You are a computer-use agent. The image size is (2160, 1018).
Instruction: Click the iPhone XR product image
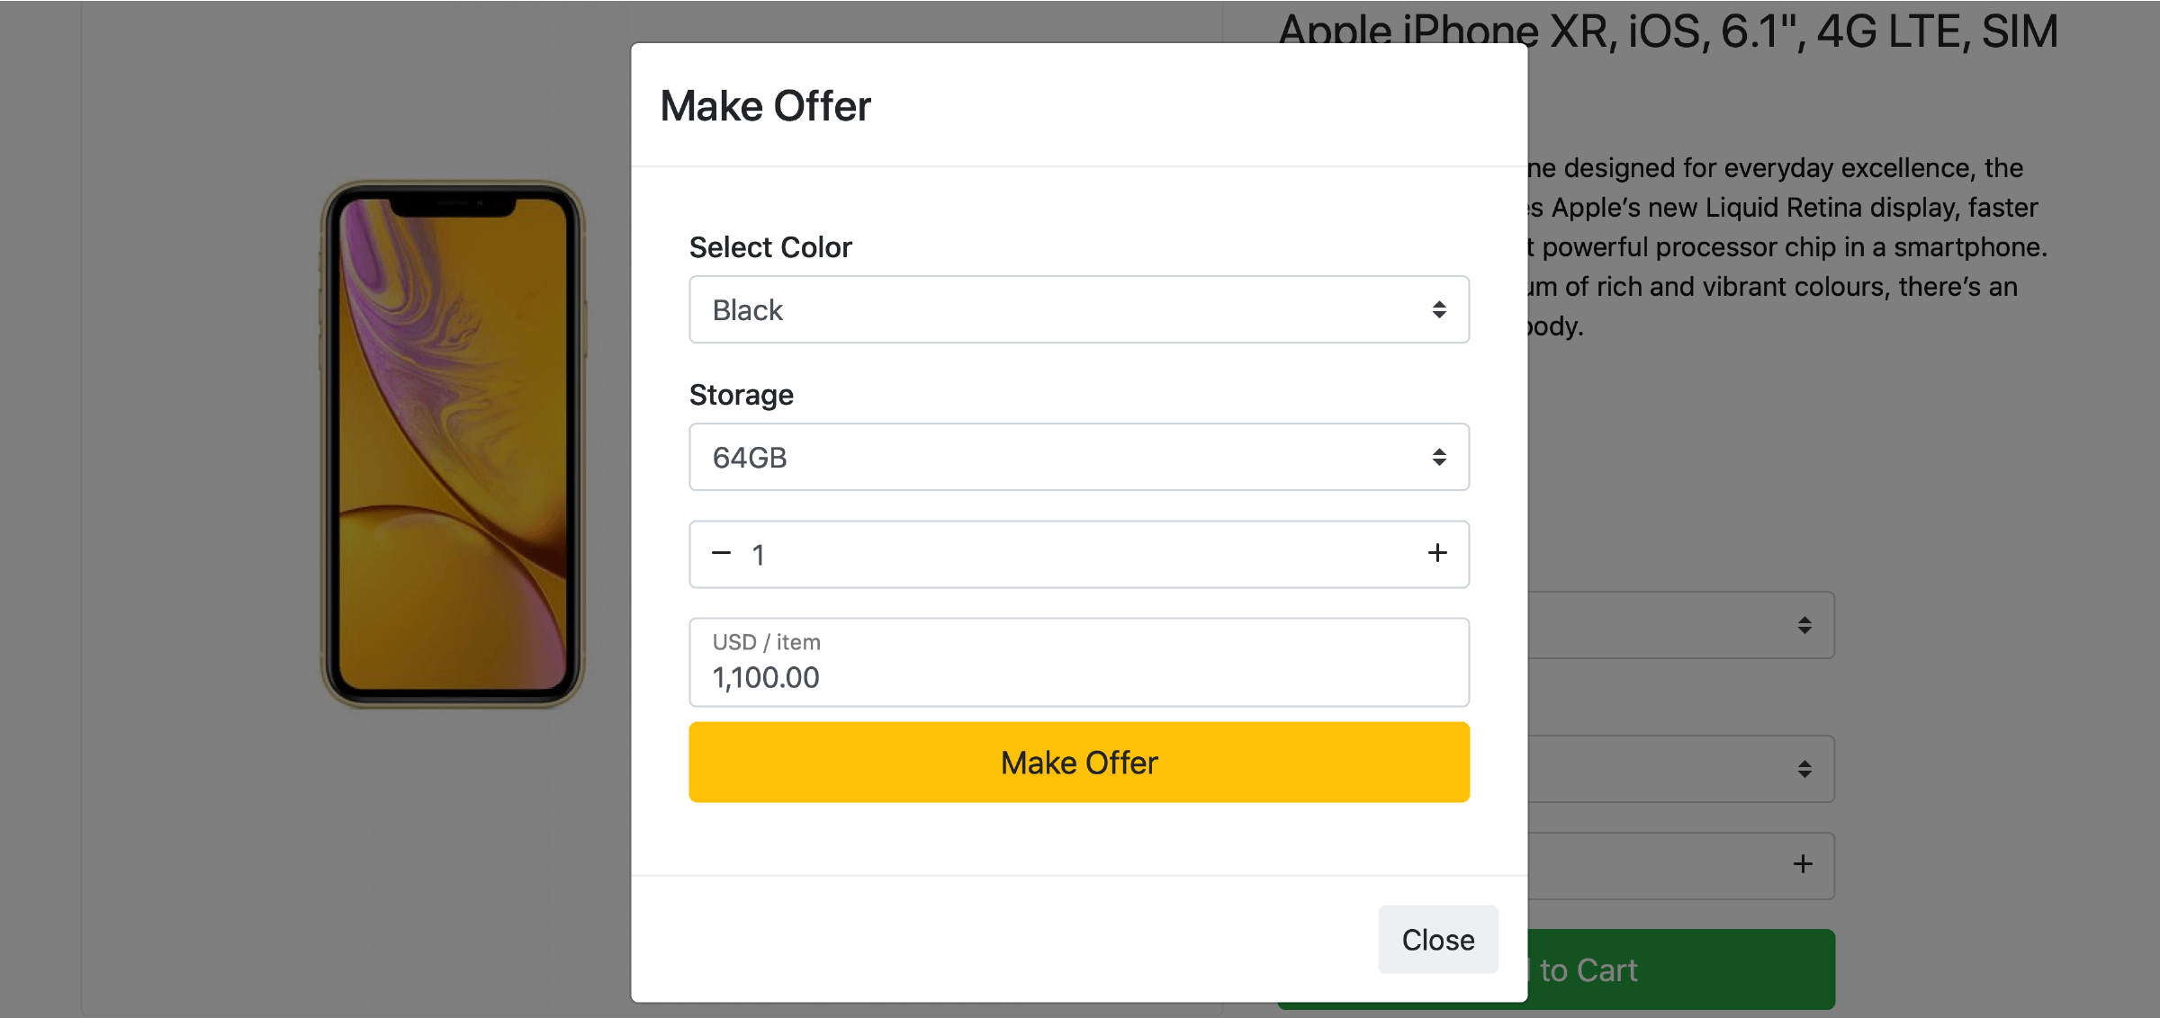453,444
